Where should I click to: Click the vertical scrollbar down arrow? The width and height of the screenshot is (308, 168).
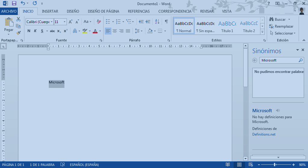[245, 158]
